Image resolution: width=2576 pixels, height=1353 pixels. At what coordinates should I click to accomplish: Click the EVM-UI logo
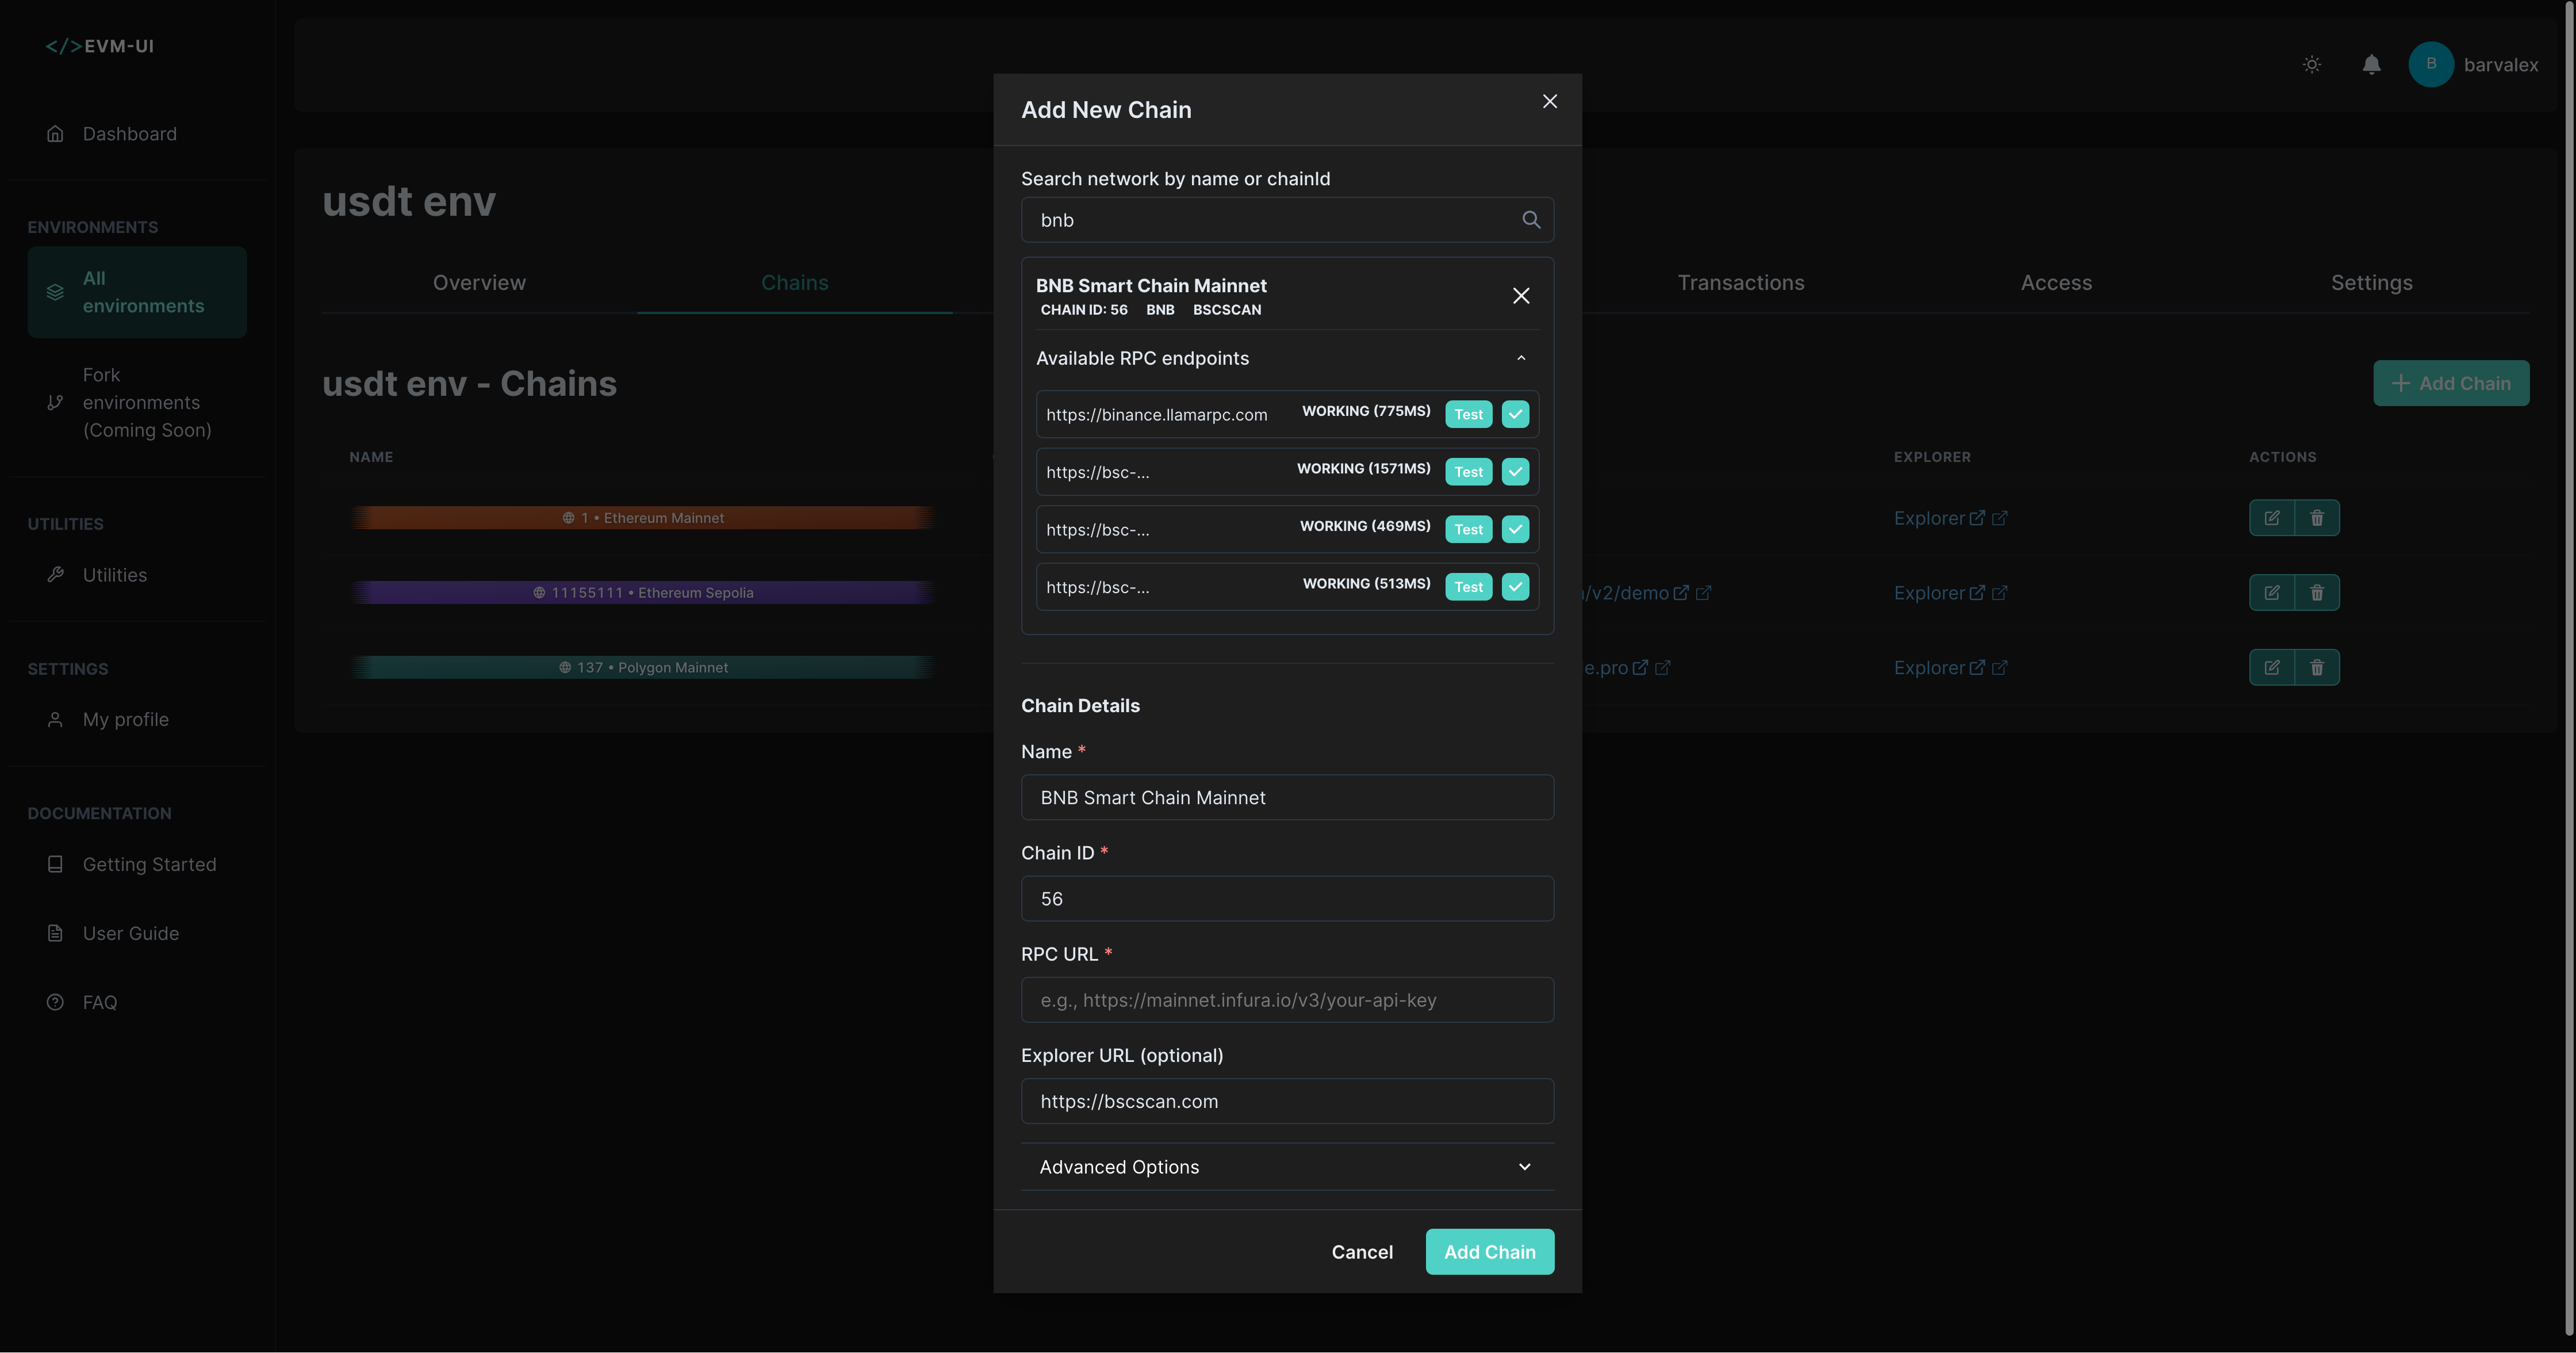pyautogui.click(x=99, y=46)
